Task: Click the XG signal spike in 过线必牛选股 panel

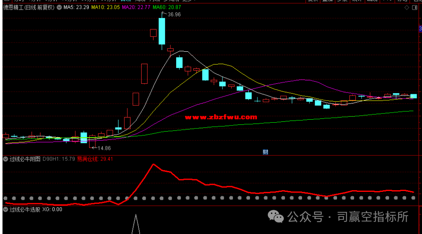Action: (x=136, y=224)
